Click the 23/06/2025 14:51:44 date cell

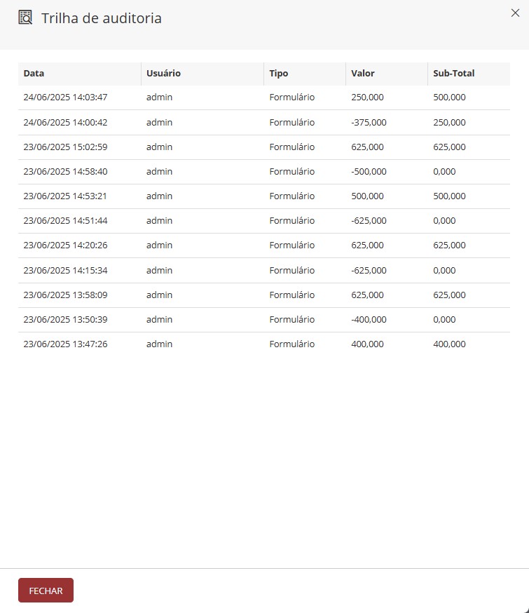click(65, 221)
